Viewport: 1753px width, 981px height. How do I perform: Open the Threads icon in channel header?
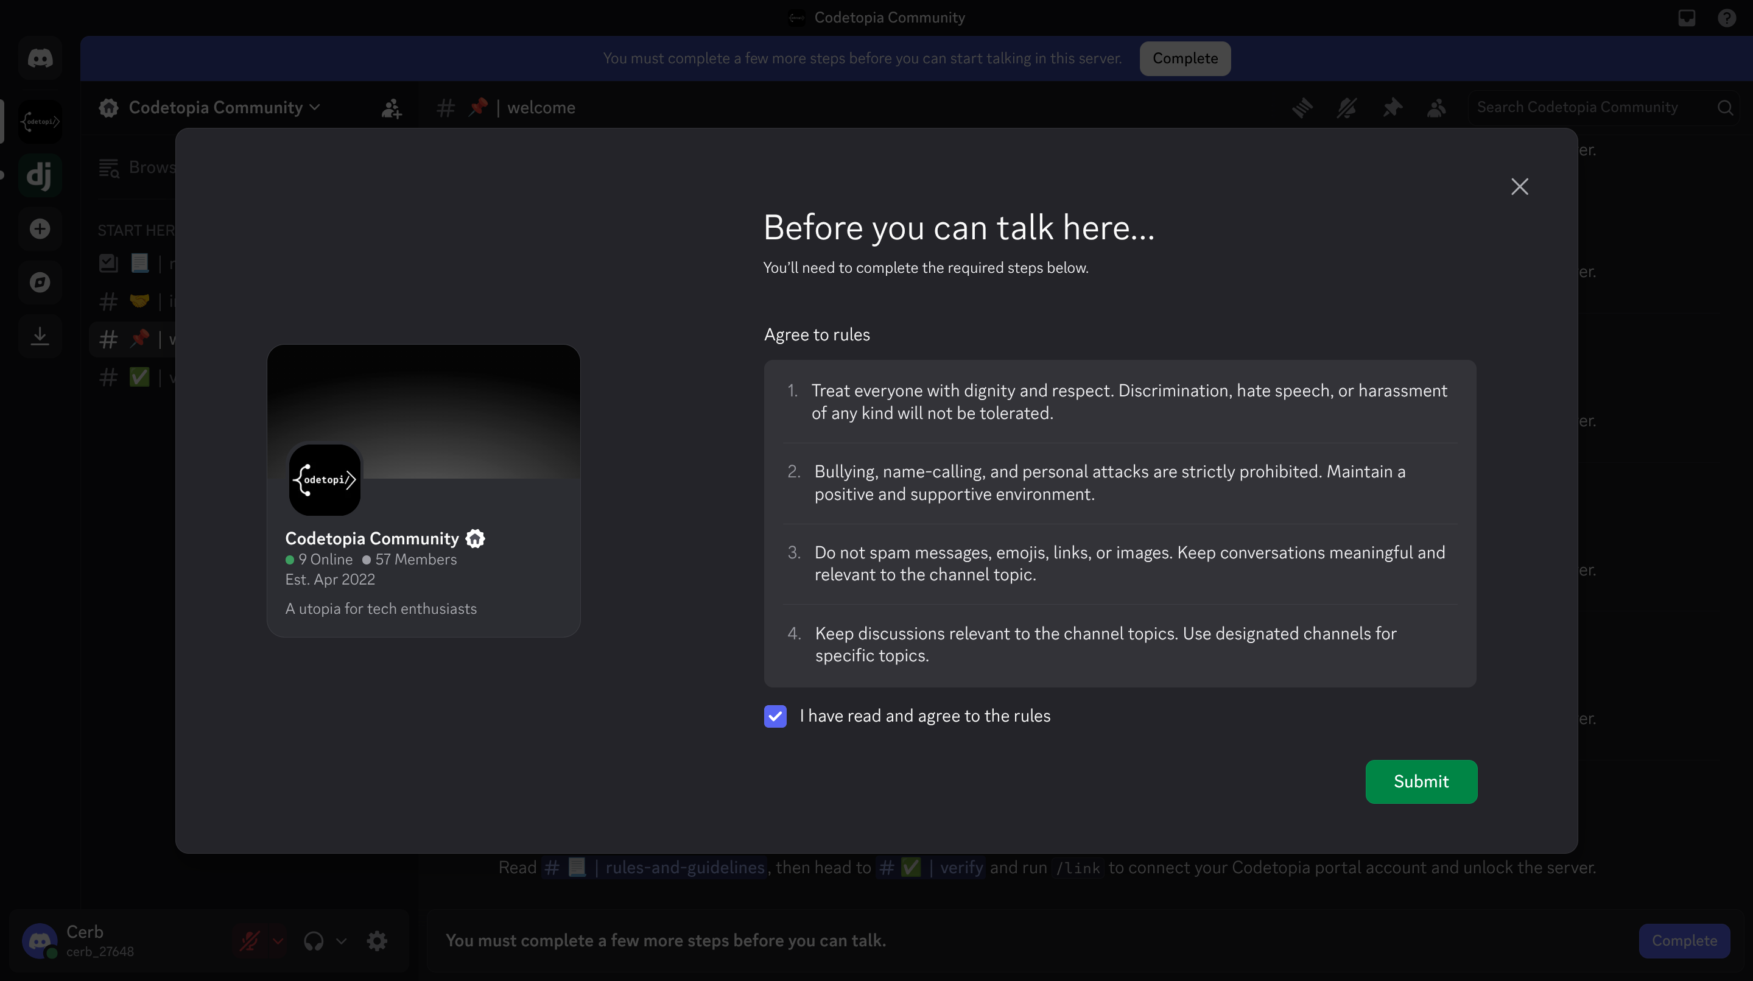[x=1302, y=108]
